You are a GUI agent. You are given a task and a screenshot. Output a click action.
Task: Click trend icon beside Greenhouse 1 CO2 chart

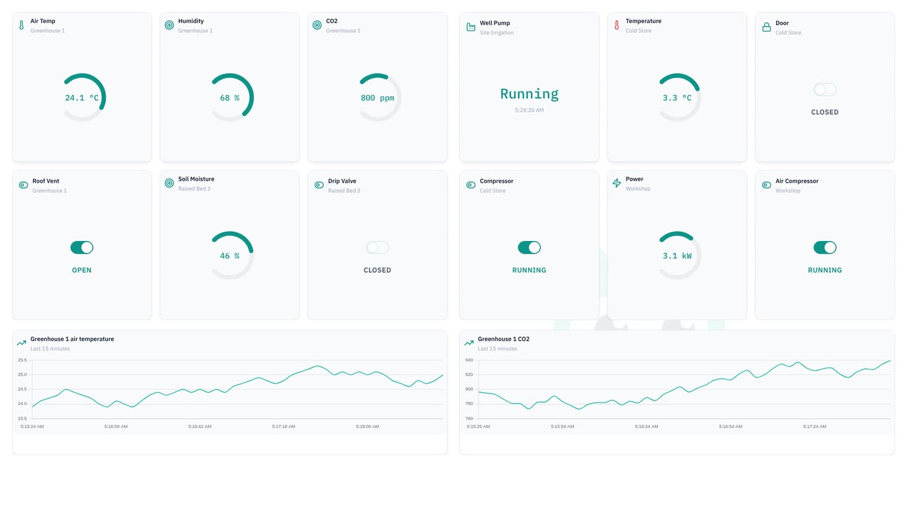click(x=469, y=344)
